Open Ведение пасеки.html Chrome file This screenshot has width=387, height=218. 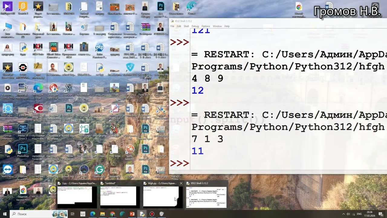click(23, 194)
